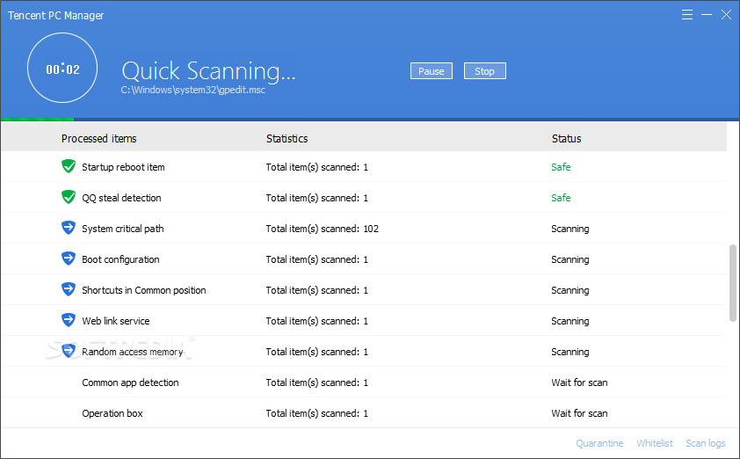The height and width of the screenshot is (459, 740).
Task: Close the Tencent PC Manager window
Action: pos(726,15)
